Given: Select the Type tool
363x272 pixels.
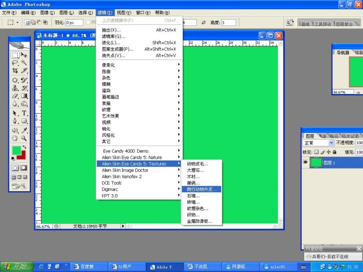Looking at the screenshot, I should 24,113.
